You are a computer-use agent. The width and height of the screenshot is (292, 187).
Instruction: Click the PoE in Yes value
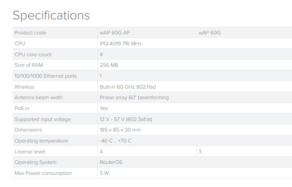(x=104, y=108)
